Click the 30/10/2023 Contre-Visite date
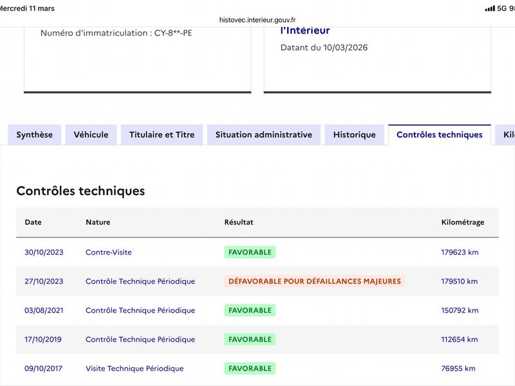515x386 pixels. (x=44, y=252)
